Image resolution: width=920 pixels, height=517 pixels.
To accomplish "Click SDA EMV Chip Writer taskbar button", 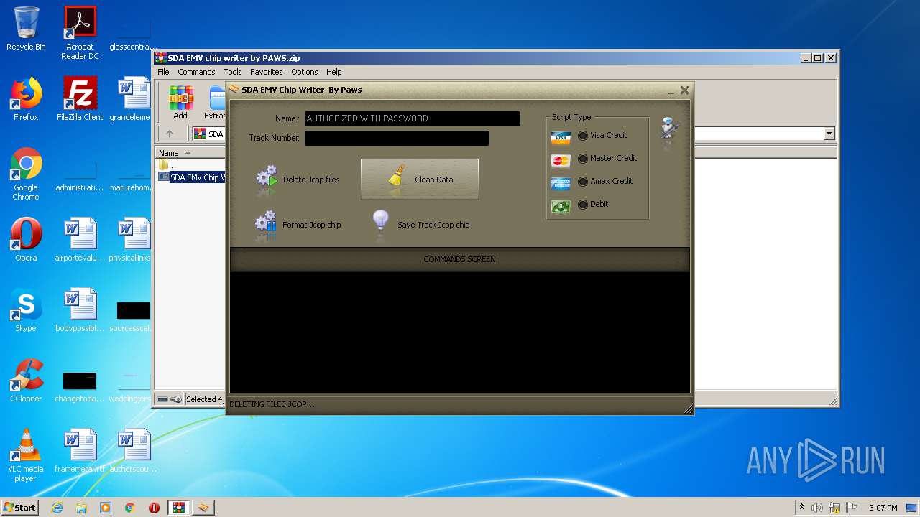I will click(x=203, y=508).
